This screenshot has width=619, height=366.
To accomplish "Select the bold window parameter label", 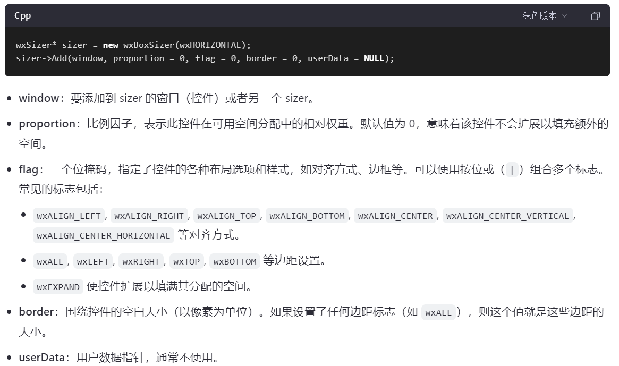I will coord(36,98).
